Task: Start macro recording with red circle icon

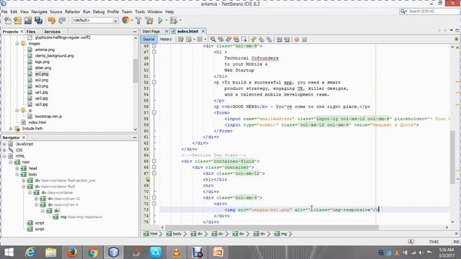Action: click(297, 40)
